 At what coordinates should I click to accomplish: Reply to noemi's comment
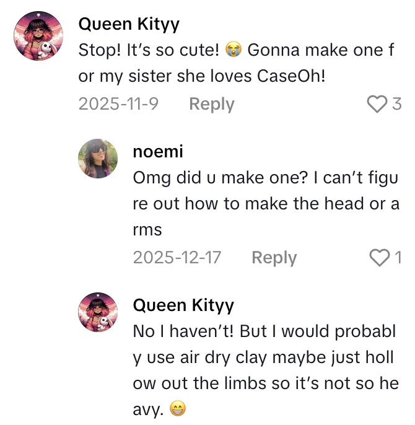coord(274,258)
